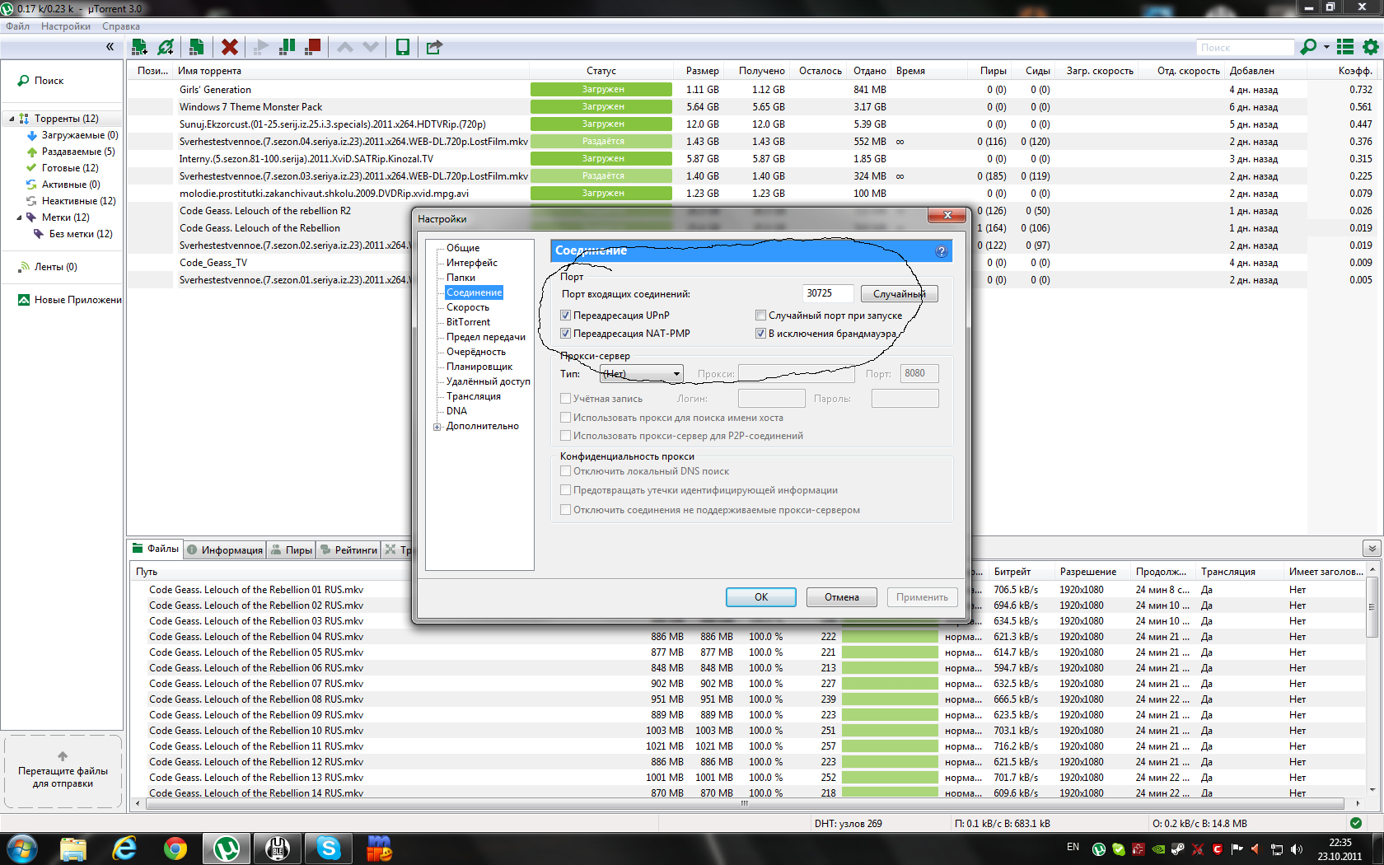Toggle the firewall exceptions checkbox
The image size is (1384, 865).
tap(760, 334)
